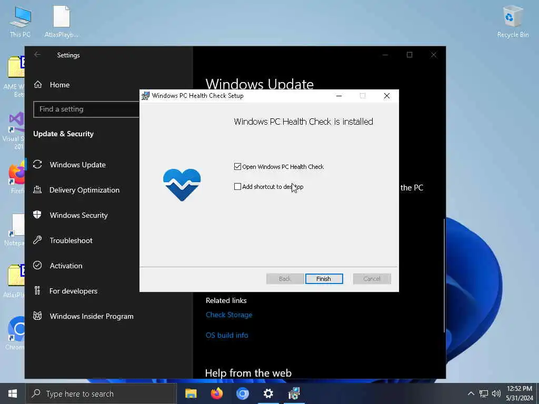Screen dimensions: 539x404
Task: Click the For developers tools icon
Action: coord(37,290)
